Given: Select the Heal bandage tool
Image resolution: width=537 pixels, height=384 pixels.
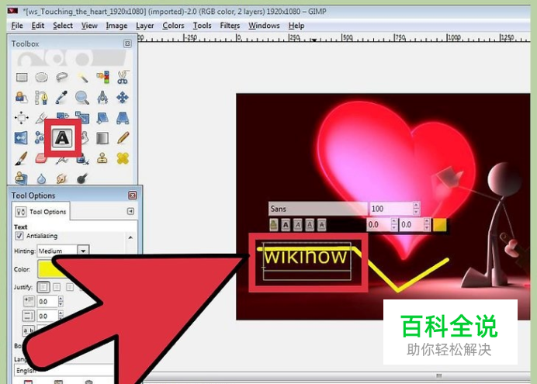Looking at the screenshot, I should [x=123, y=158].
